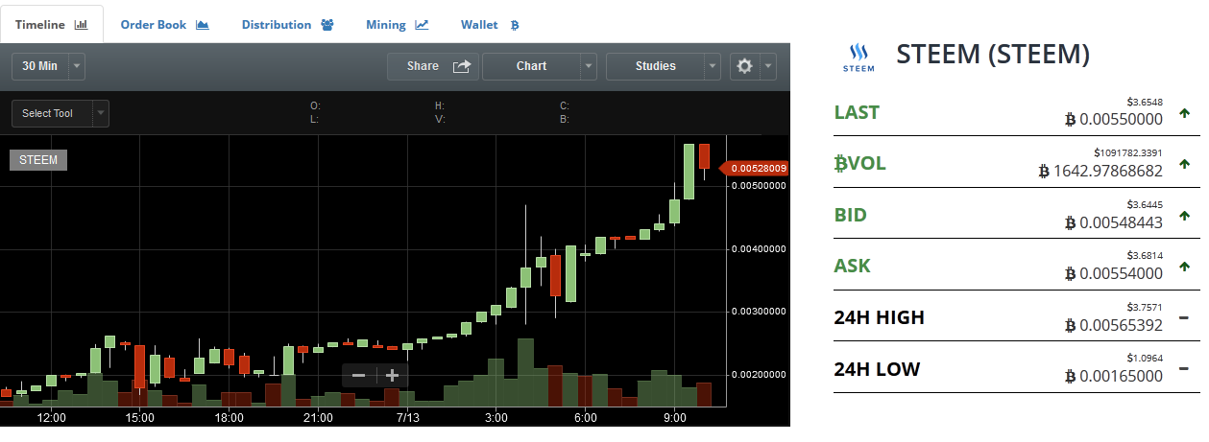This screenshot has height=442, width=1209.
Task: Expand the Chart dropdown arrow
Action: coord(588,66)
